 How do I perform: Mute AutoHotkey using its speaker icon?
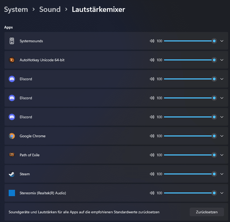click(152, 60)
